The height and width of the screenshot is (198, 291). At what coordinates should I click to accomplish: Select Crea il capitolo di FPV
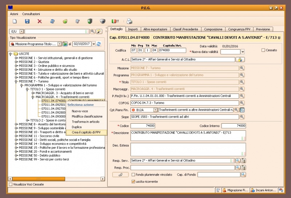(x=86, y=132)
